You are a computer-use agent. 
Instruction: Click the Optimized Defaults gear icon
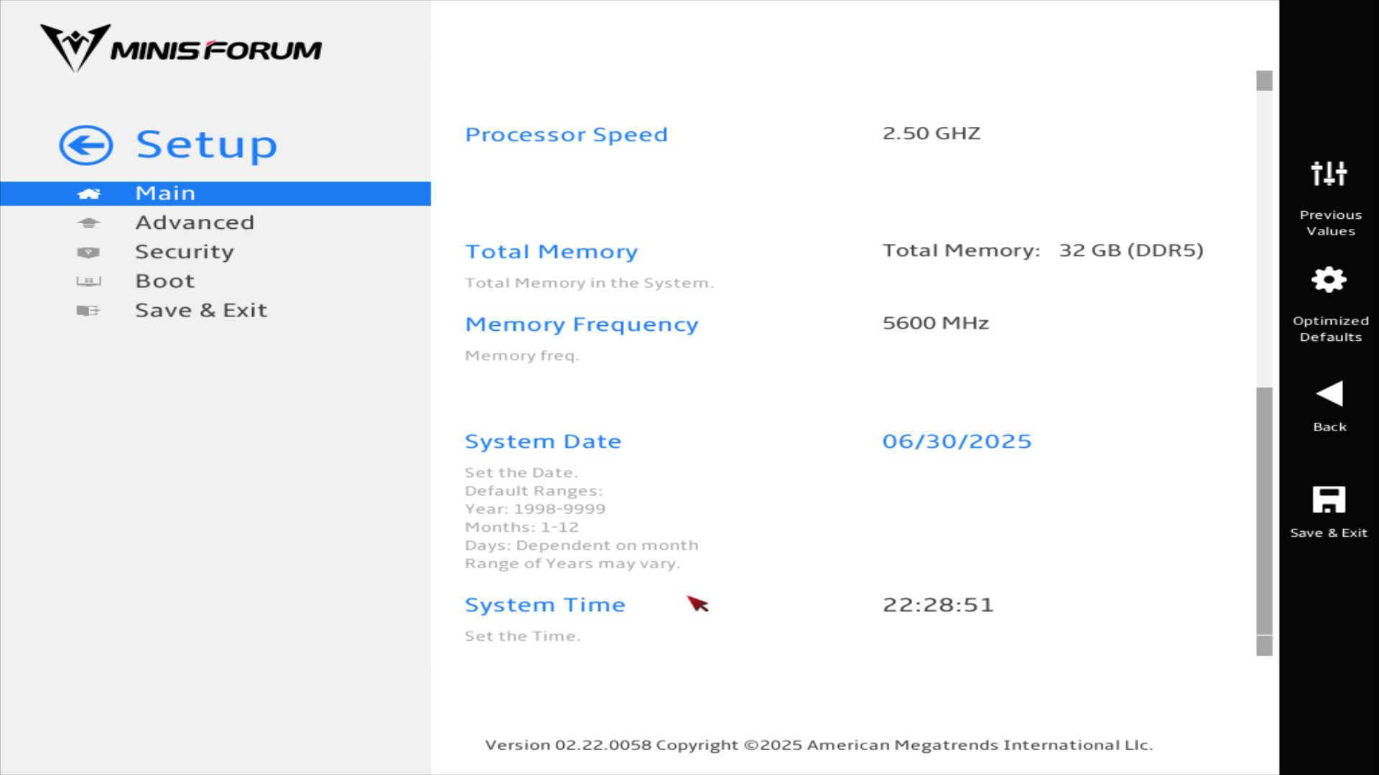tap(1329, 280)
